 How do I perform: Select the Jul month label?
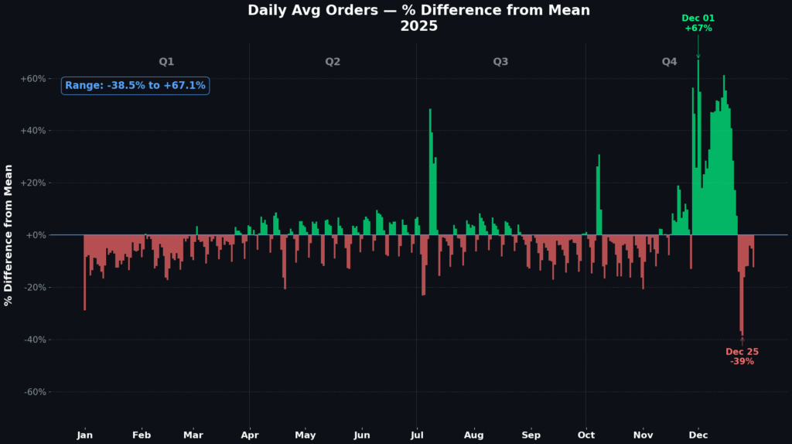pos(417,435)
